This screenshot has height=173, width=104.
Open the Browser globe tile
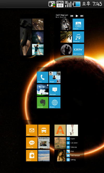click(x=55, y=103)
